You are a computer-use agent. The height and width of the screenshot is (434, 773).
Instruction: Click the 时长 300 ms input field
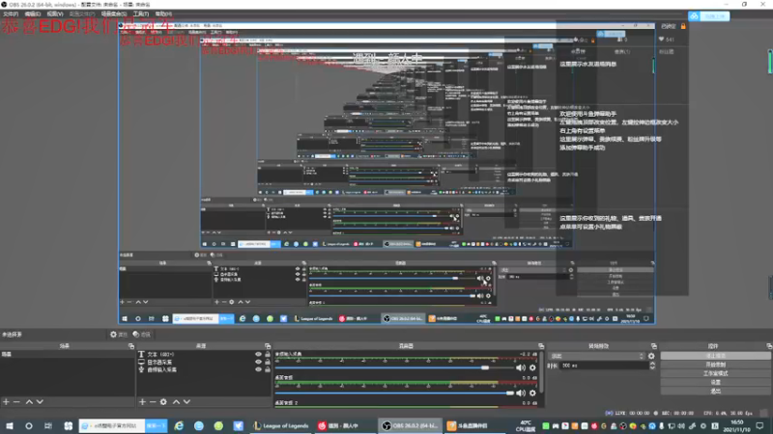(x=604, y=366)
